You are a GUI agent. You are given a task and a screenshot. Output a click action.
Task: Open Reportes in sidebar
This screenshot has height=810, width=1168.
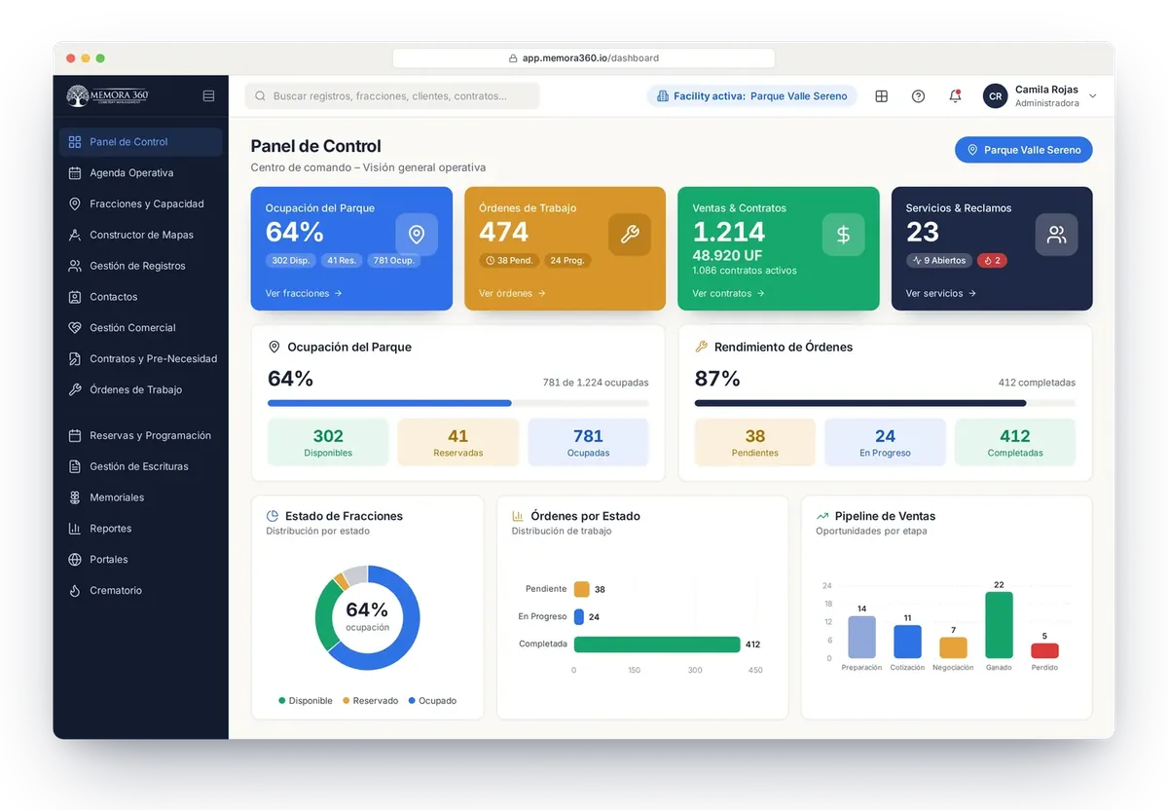(x=140, y=529)
